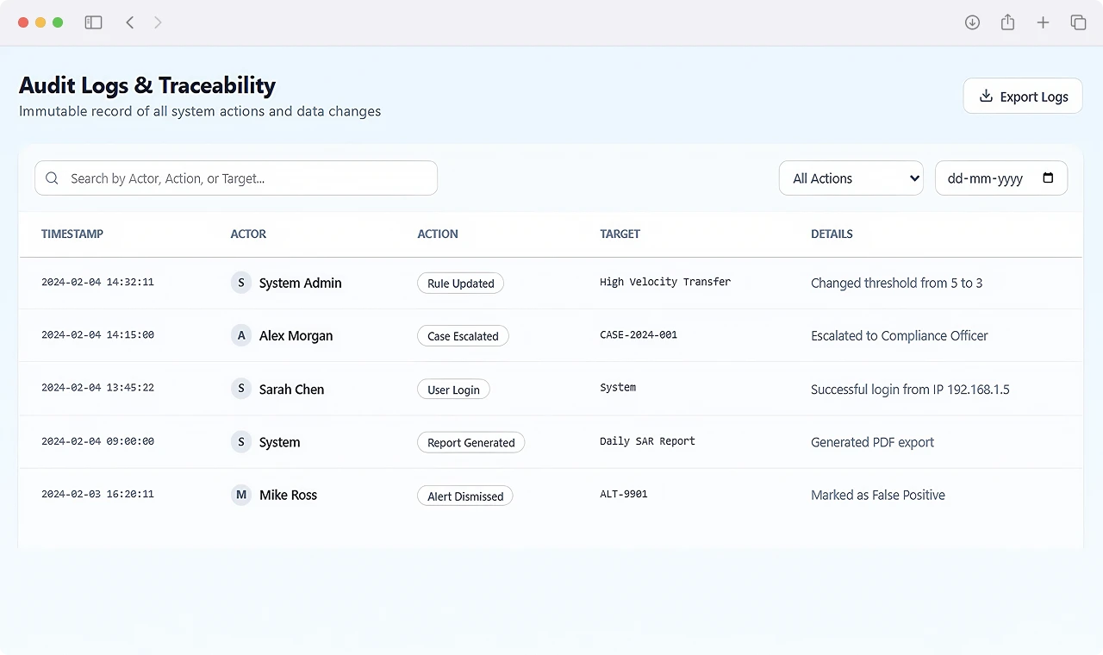Click detail 'Successful login from IP 192.168.1.5'
This screenshot has width=1103, height=655.
(x=910, y=390)
